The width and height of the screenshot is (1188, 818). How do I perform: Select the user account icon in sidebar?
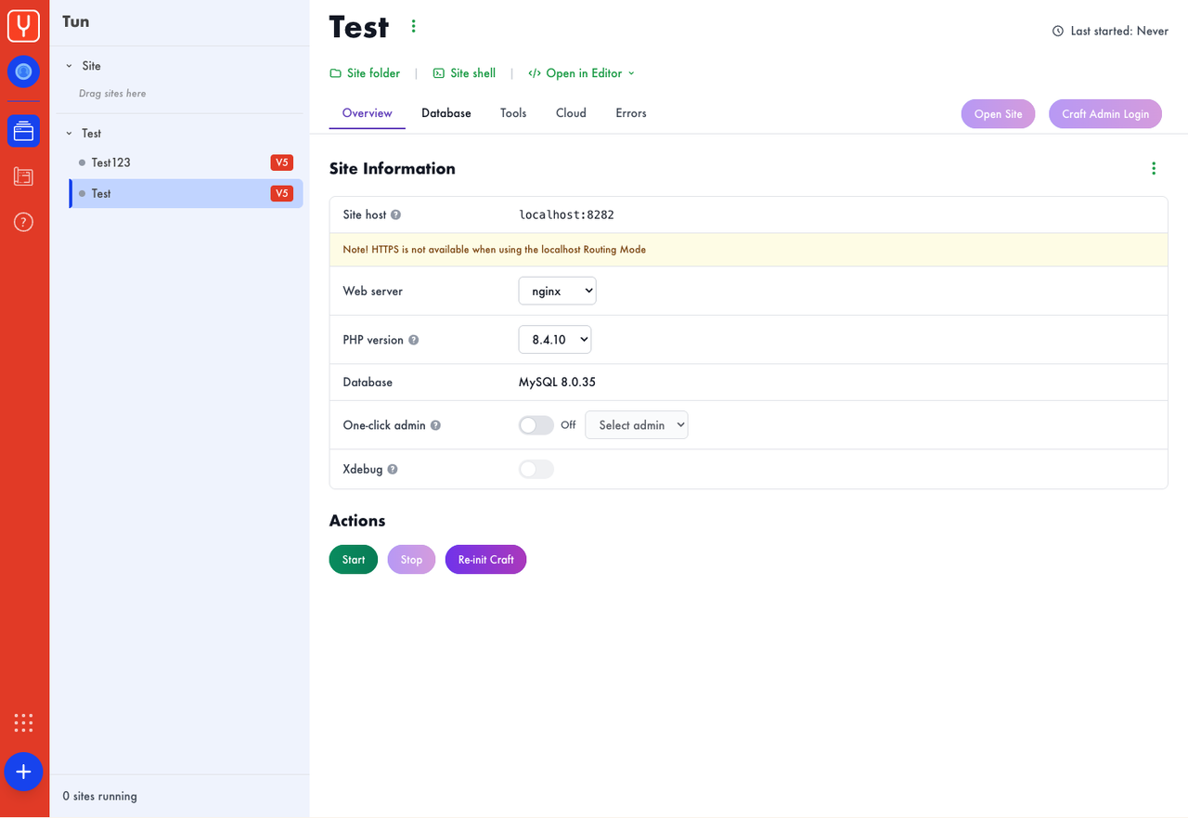[x=23, y=71]
